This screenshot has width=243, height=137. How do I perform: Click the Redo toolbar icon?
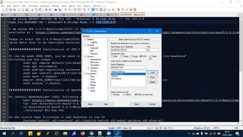[50, 10]
